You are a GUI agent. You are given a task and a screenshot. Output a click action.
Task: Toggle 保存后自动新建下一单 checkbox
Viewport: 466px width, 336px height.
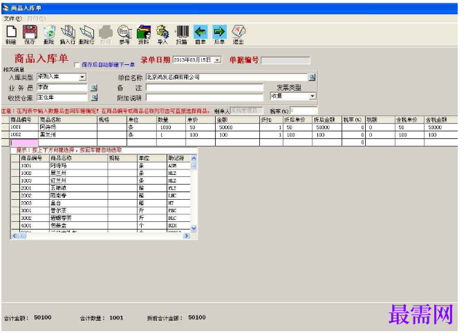[77, 65]
